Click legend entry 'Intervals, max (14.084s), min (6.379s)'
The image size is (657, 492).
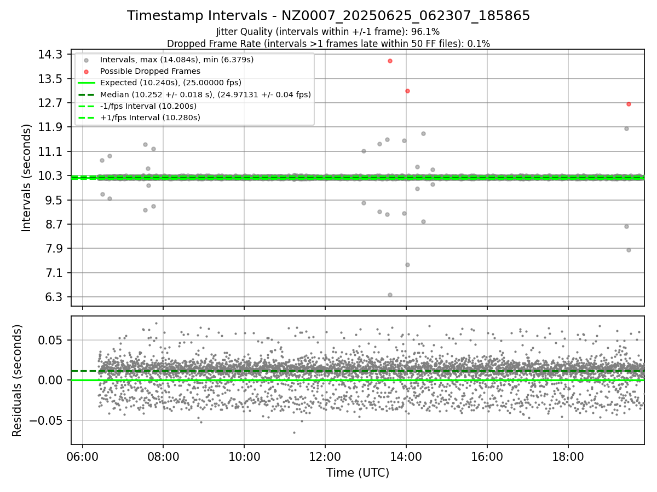[177, 60]
